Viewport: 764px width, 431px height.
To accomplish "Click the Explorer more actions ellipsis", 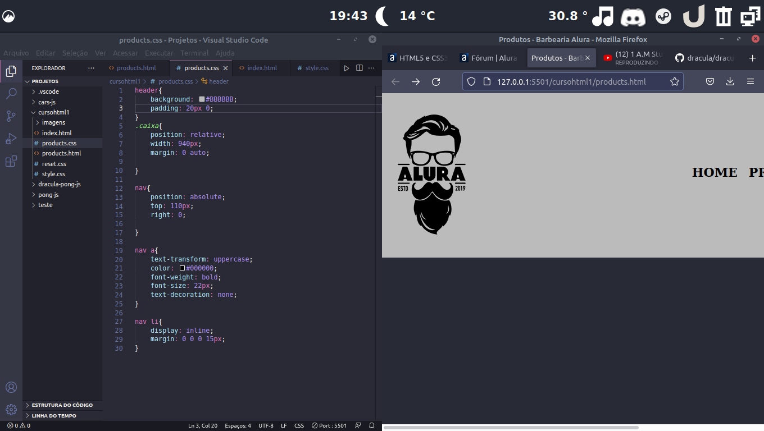I will click(x=92, y=68).
